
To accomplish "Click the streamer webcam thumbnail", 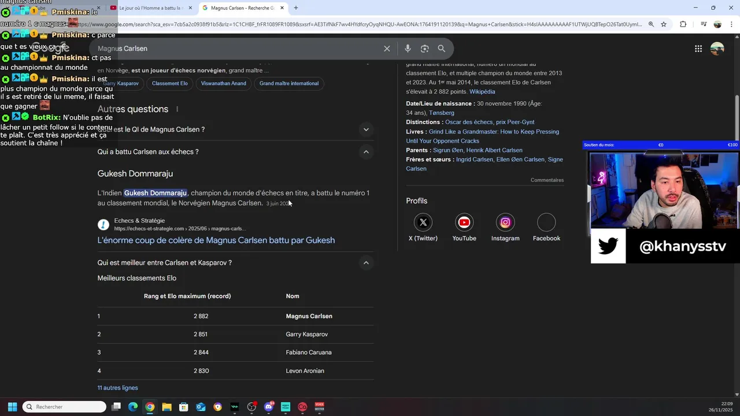I will 664,190.
